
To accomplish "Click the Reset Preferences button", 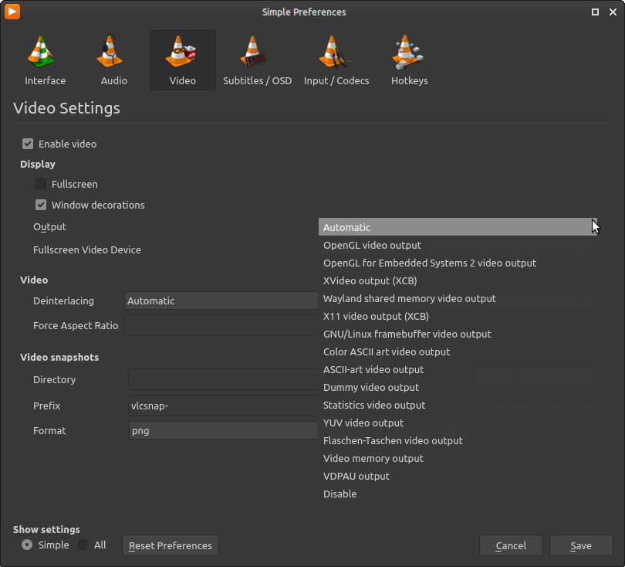I will [x=171, y=545].
